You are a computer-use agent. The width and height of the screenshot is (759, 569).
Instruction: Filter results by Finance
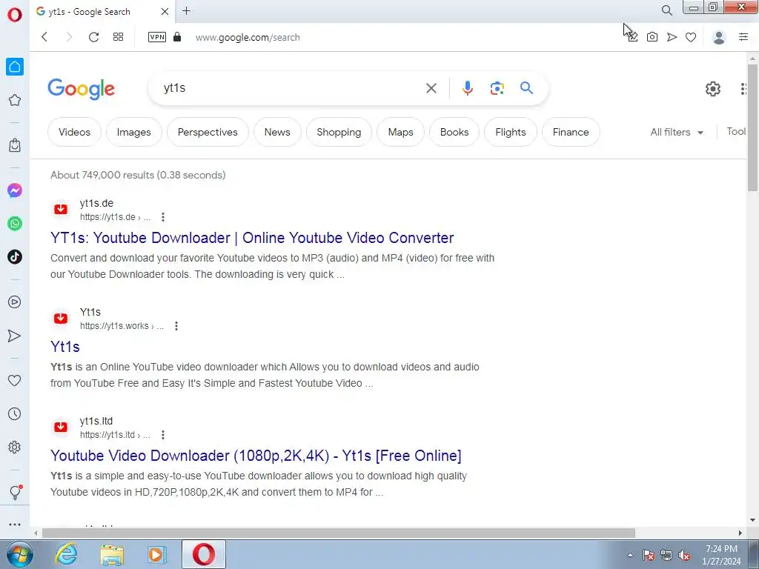(x=571, y=132)
